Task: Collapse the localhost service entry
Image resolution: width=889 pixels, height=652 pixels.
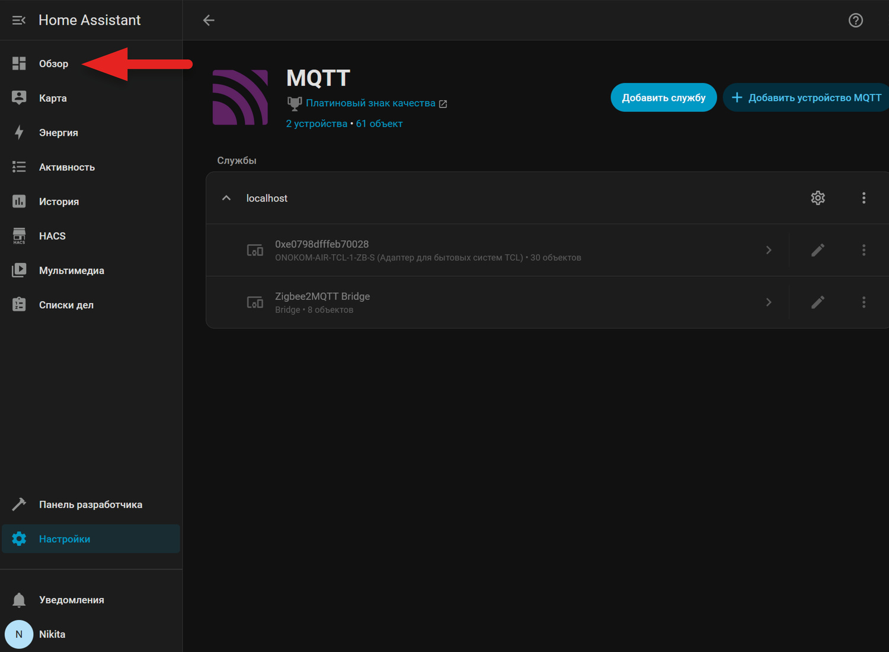Action: pos(226,198)
